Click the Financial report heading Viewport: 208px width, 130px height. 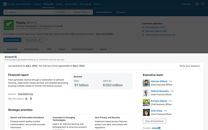[18, 75]
